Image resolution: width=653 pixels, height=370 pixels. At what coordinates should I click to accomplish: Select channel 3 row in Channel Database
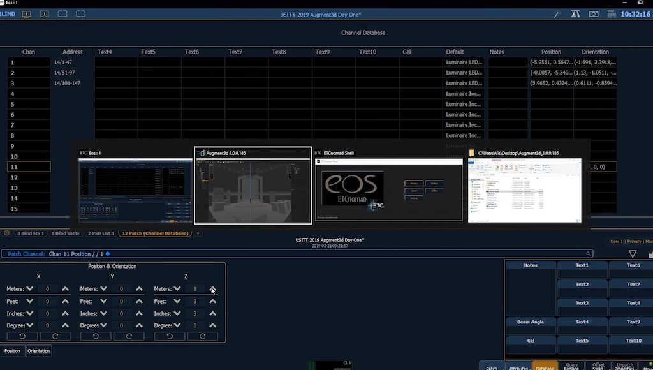pos(29,83)
